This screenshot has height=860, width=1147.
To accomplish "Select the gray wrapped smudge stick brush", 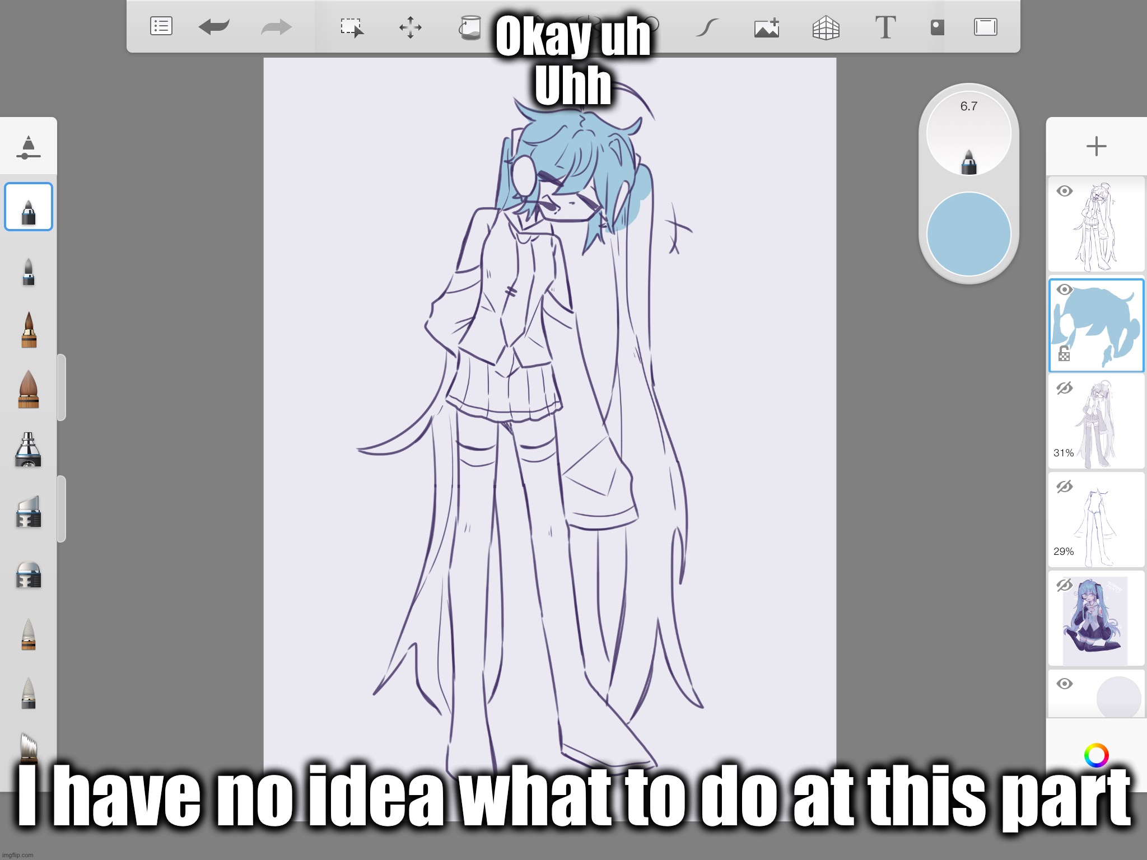I will 29,693.
